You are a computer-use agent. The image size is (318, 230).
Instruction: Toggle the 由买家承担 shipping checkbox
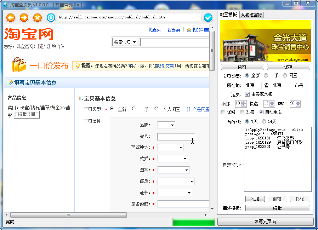(247, 94)
